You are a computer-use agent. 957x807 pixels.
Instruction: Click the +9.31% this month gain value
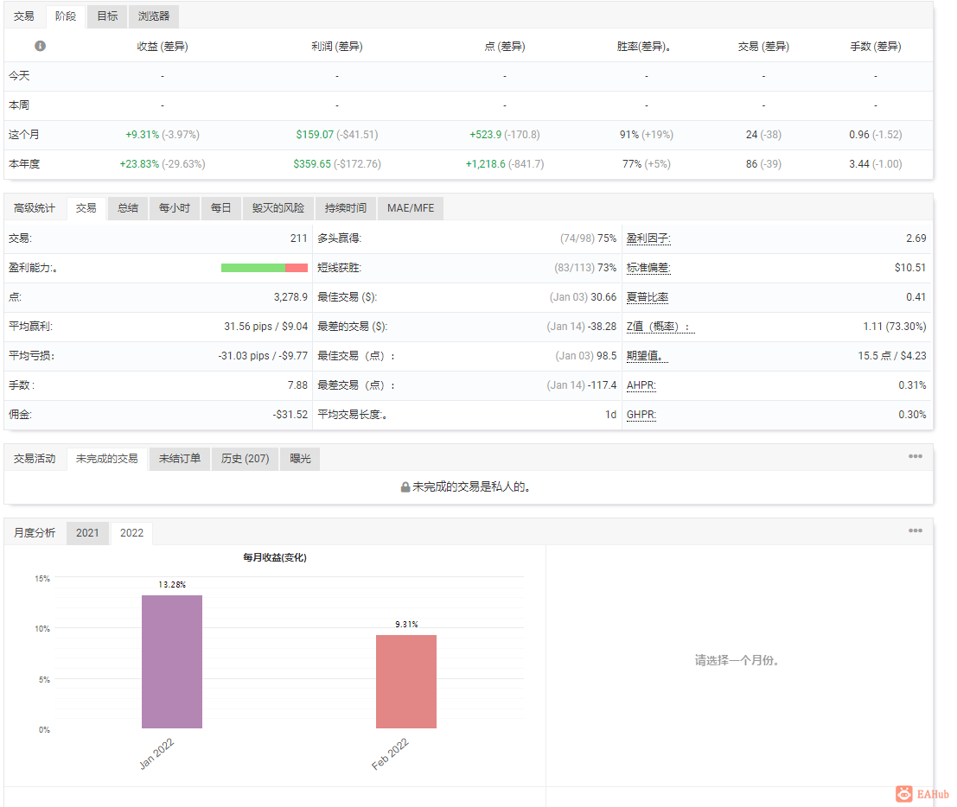[142, 134]
